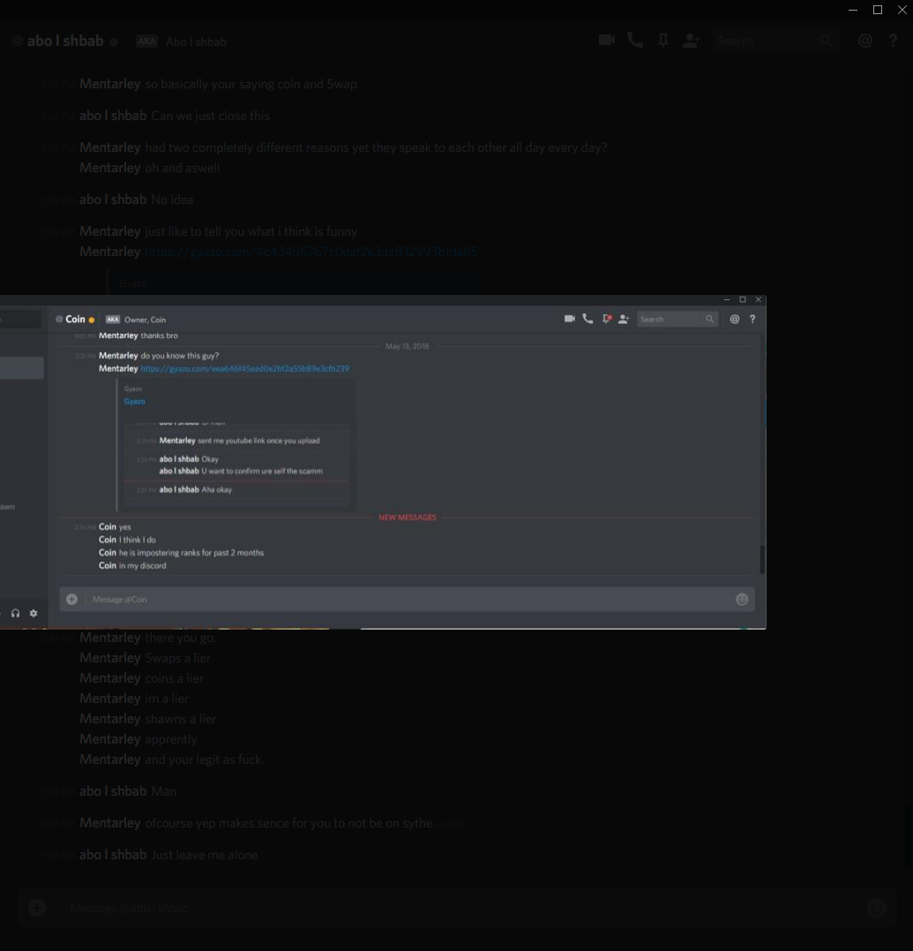Click phone call icon in Coin chat screenshot
The height and width of the screenshot is (951, 913).
[x=587, y=319]
